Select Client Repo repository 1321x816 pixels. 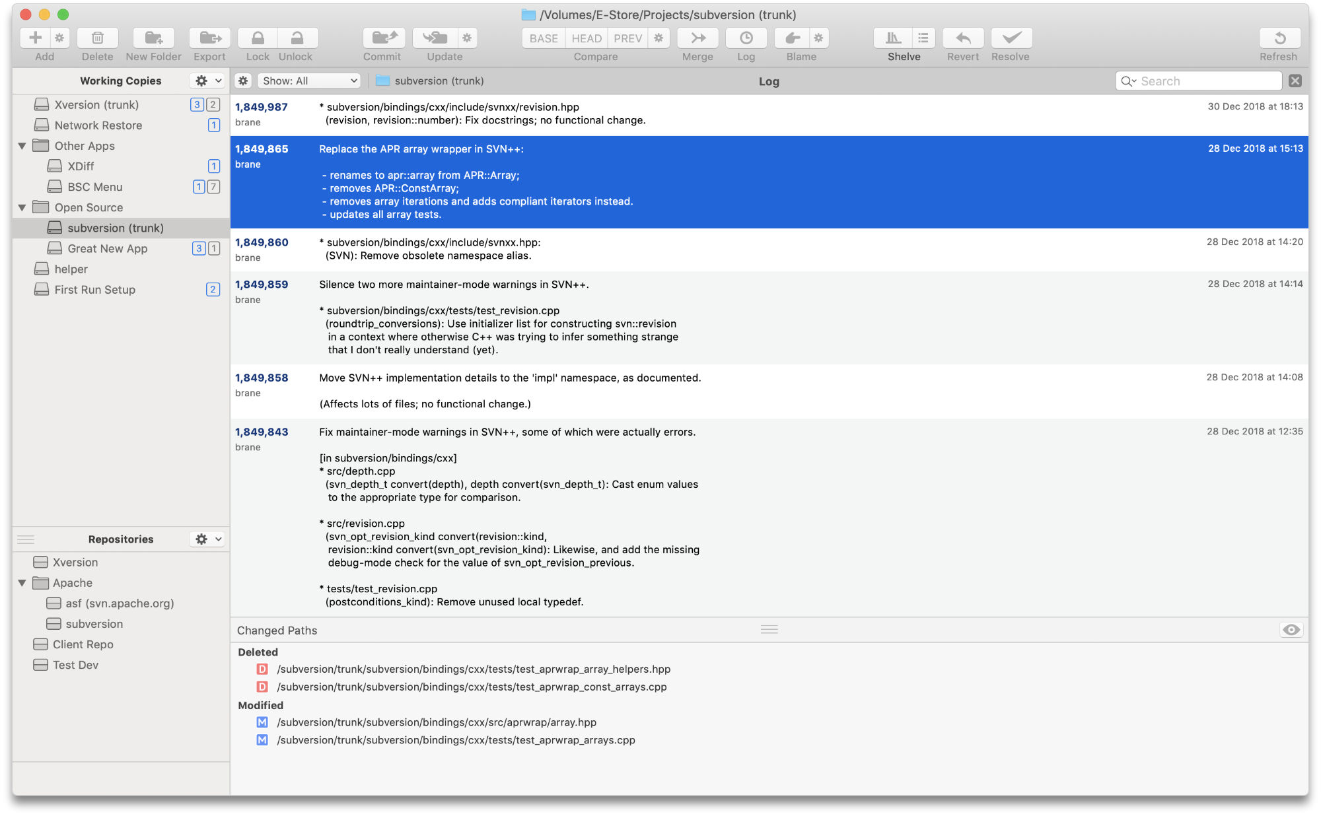122,644
